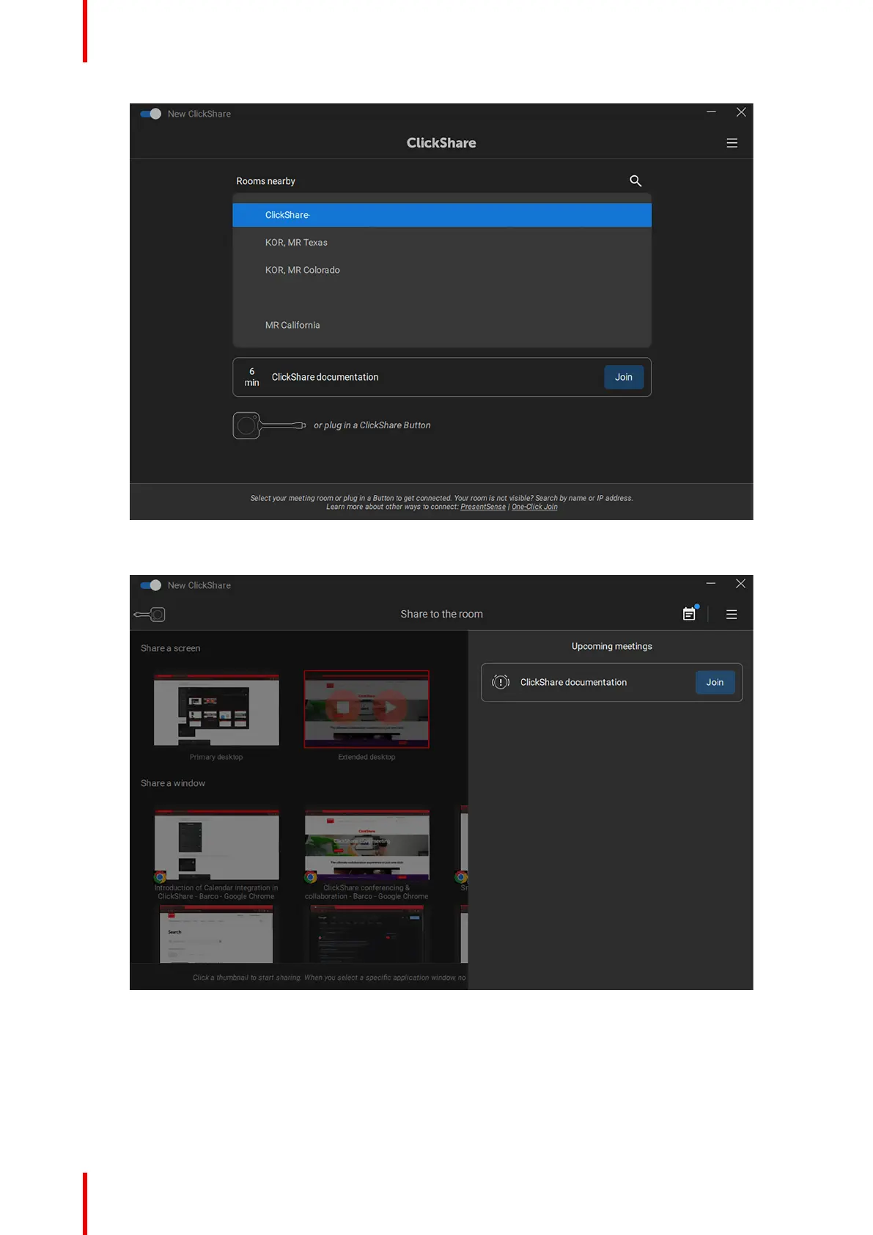Close the Rooms nearby ClickShare window
873x1235 pixels.
(x=741, y=112)
